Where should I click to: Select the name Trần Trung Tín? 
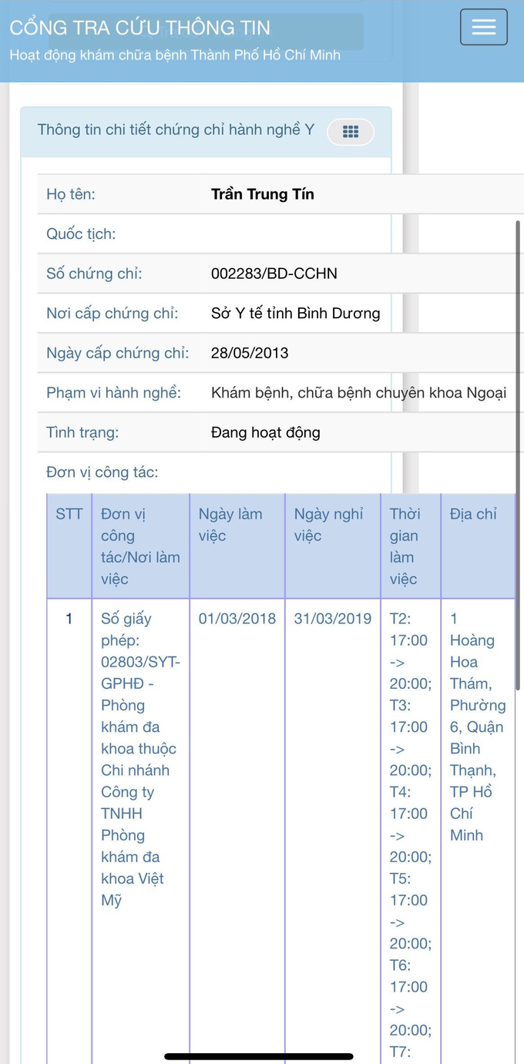point(263,194)
